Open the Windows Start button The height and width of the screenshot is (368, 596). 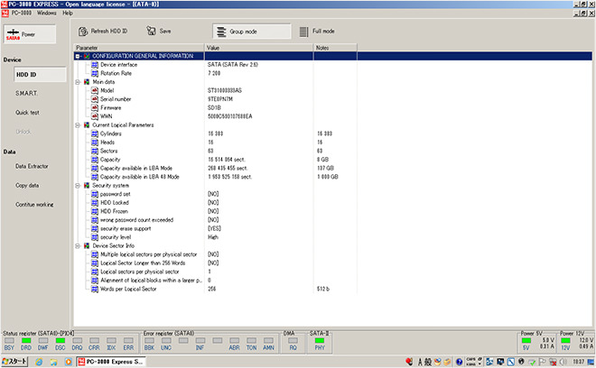tap(14, 362)
